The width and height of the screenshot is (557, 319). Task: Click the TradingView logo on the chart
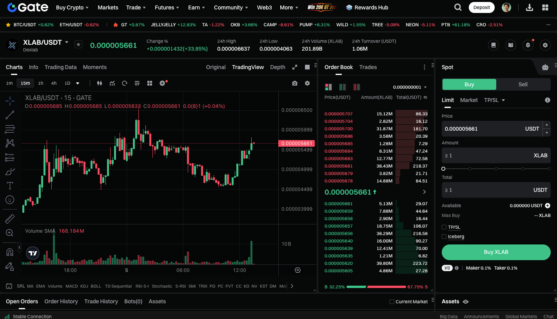pos(33,253)
